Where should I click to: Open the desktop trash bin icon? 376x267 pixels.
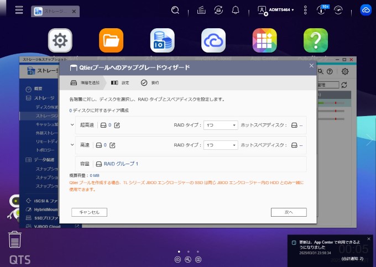coord(15,239)
